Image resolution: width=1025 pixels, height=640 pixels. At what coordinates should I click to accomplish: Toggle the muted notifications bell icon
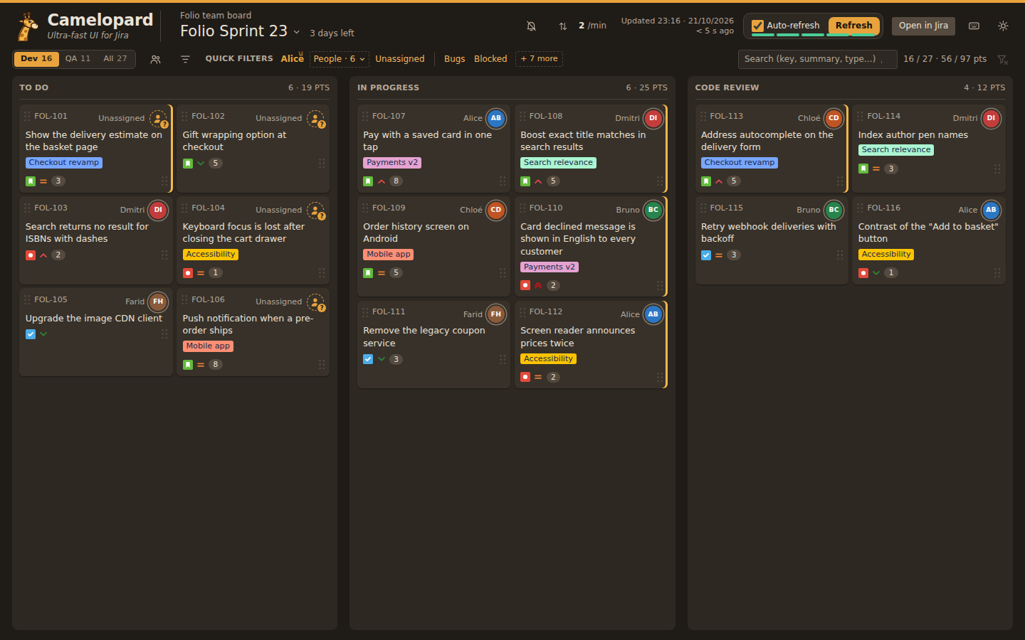(x=531, y=26)
